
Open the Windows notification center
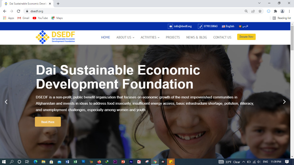coord(287,162)
